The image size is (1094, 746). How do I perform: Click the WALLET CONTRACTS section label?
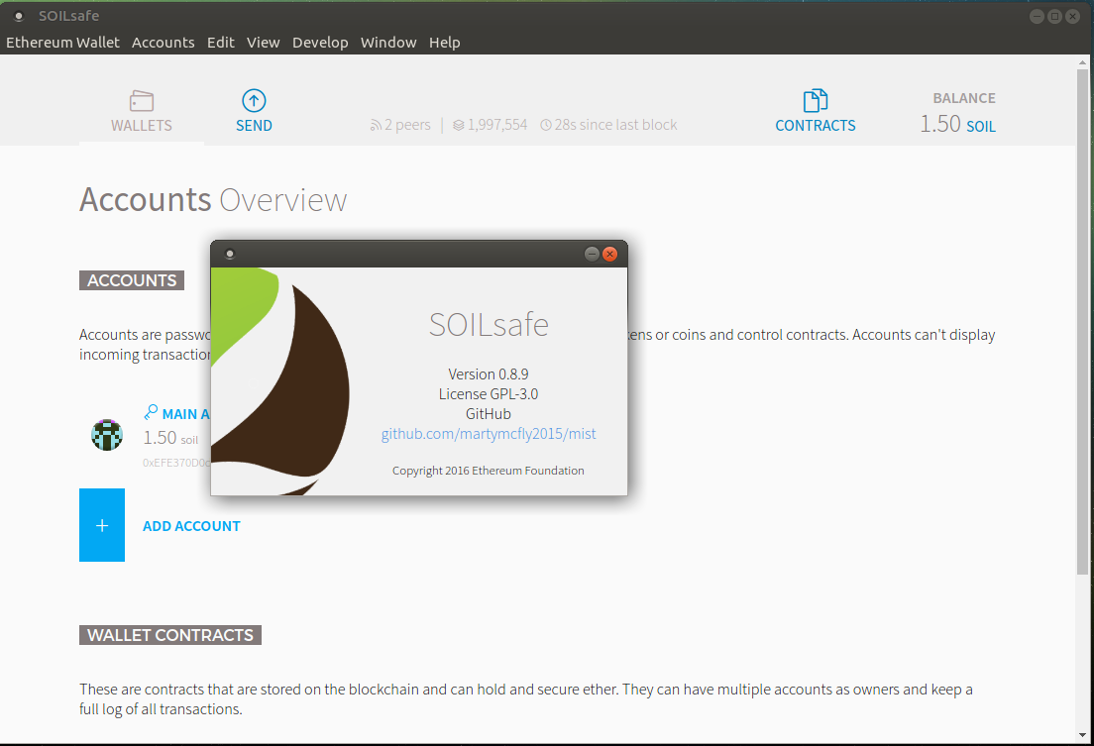170,635
